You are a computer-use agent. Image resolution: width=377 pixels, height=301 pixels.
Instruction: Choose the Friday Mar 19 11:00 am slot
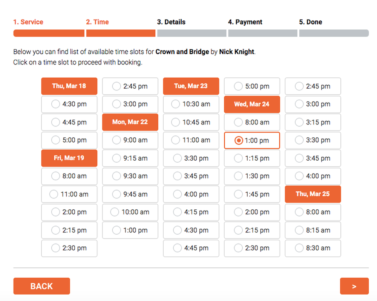(x=69, y=194)
